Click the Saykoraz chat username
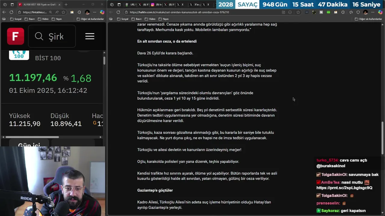Viewport: 385px width, 216px height. [330, 211]
